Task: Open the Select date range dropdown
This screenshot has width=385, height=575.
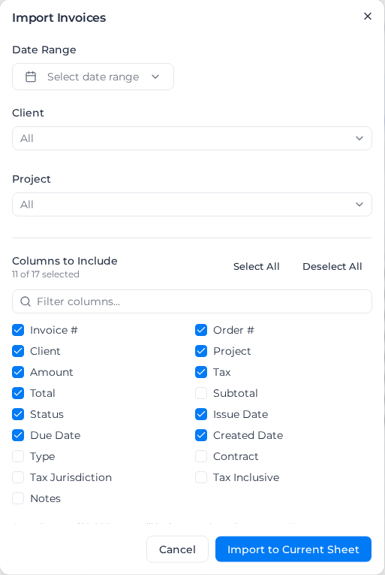Action: coord(93,77)
